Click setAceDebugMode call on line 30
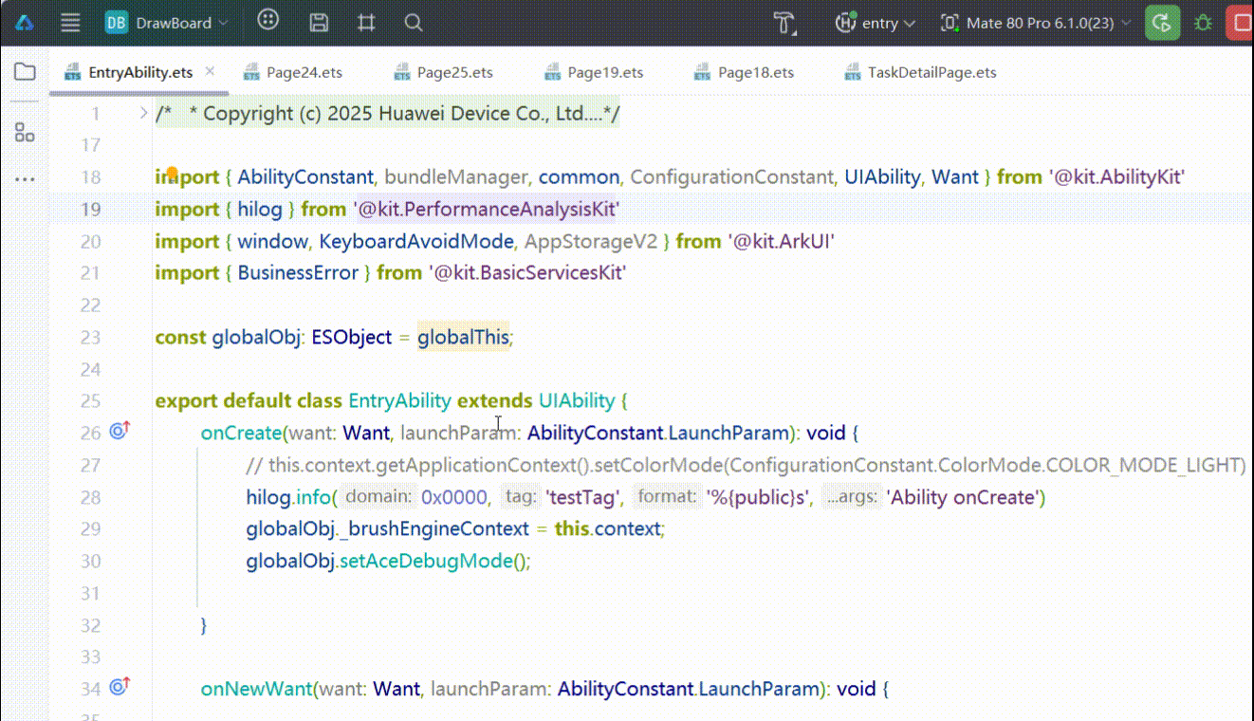This screenshot has width=1254, height=721. (426, 561)
